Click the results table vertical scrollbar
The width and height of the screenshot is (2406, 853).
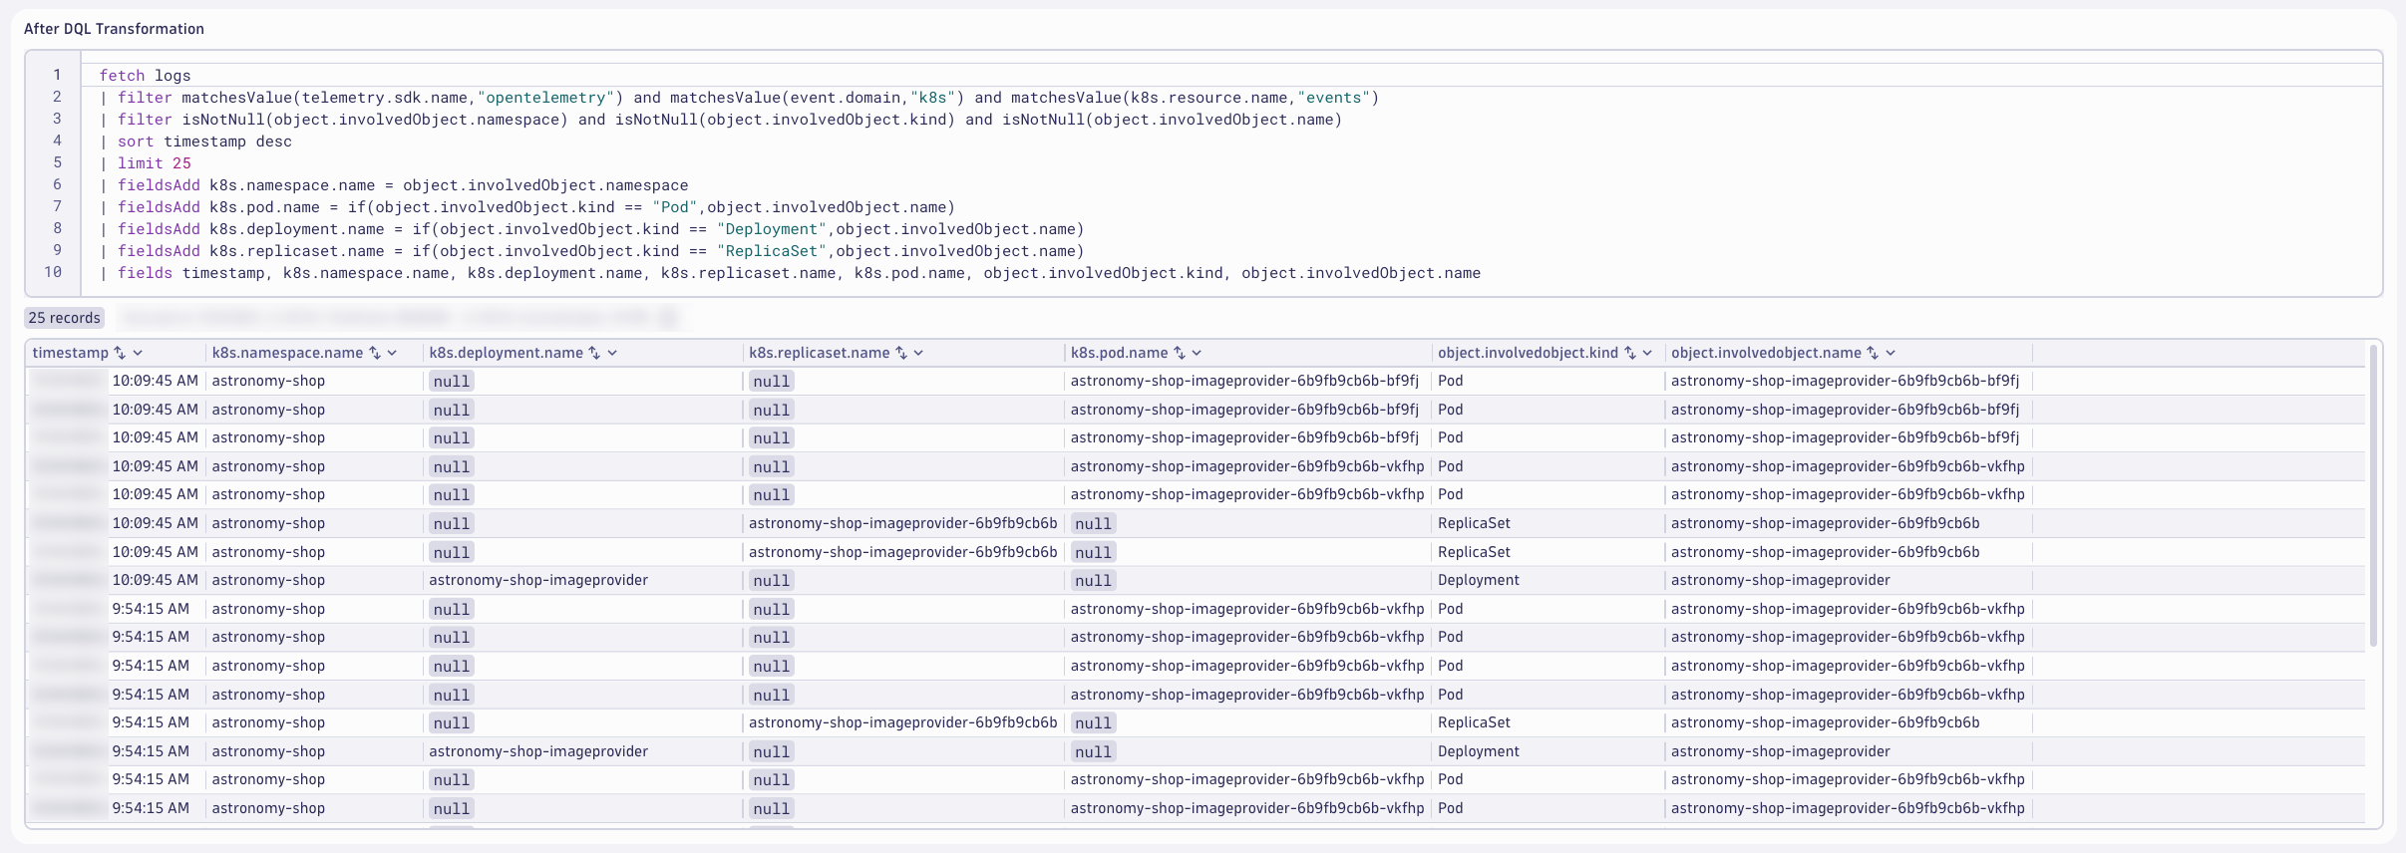2374,495
